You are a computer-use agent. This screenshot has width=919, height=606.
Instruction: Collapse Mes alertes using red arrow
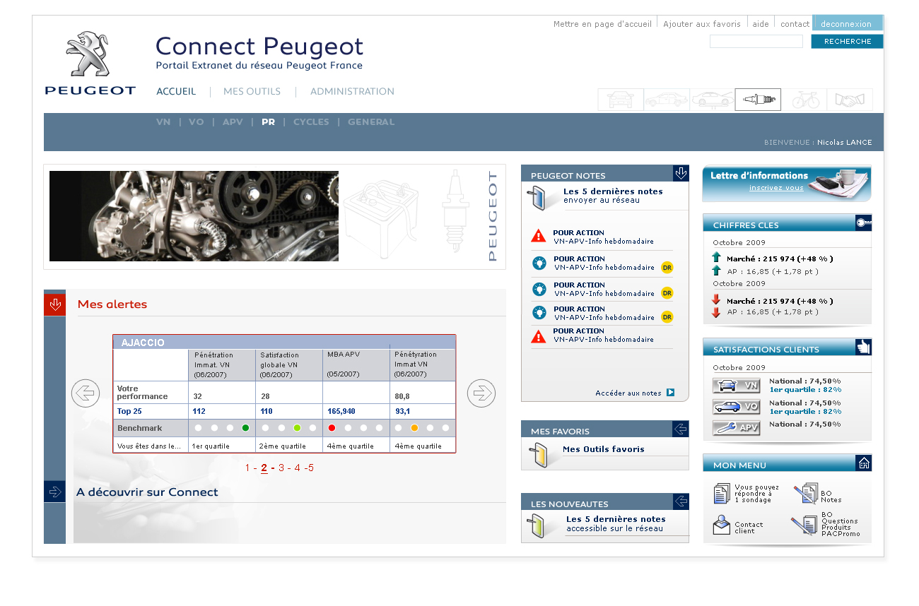54,304
